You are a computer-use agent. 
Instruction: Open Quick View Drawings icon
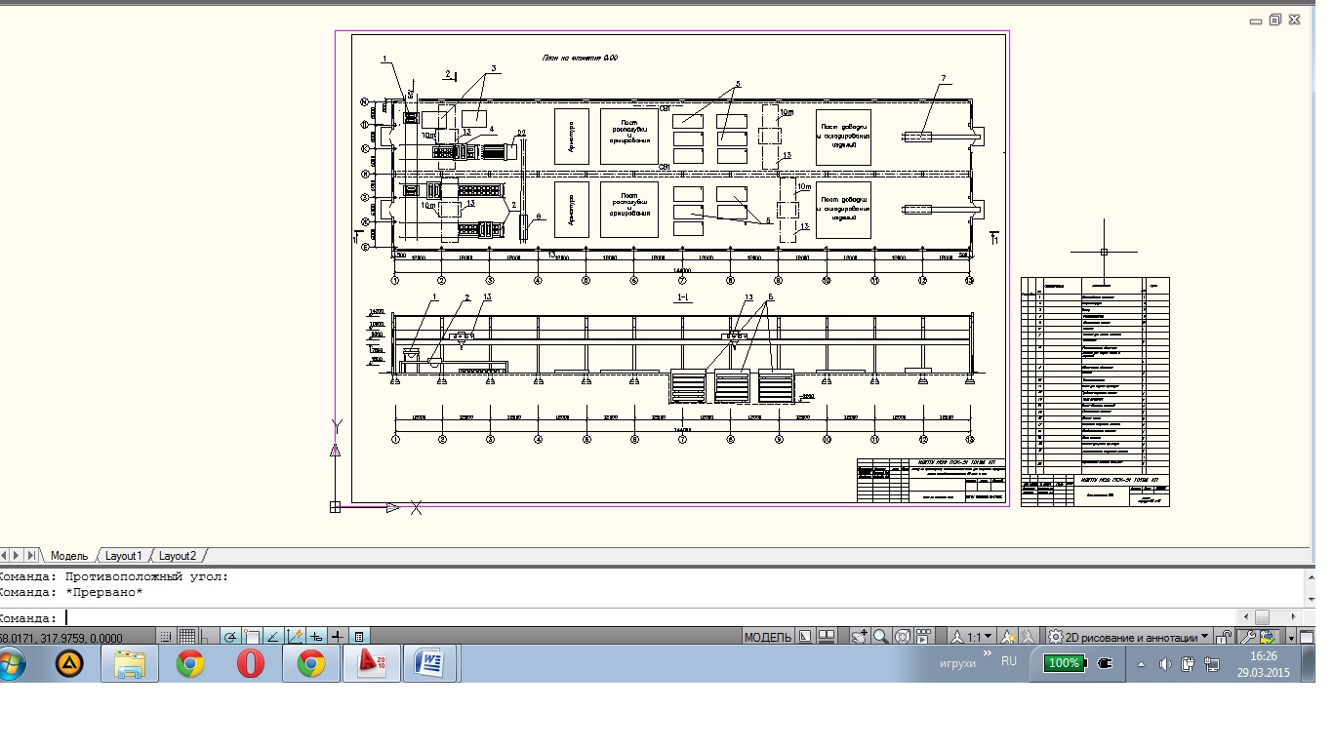[x=827, y=637]
